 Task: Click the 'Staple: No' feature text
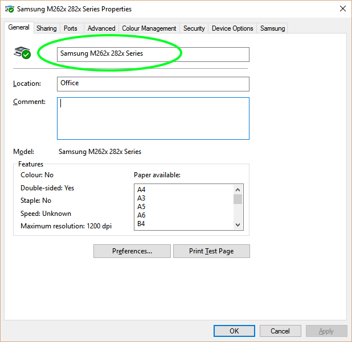coord(36,201)
